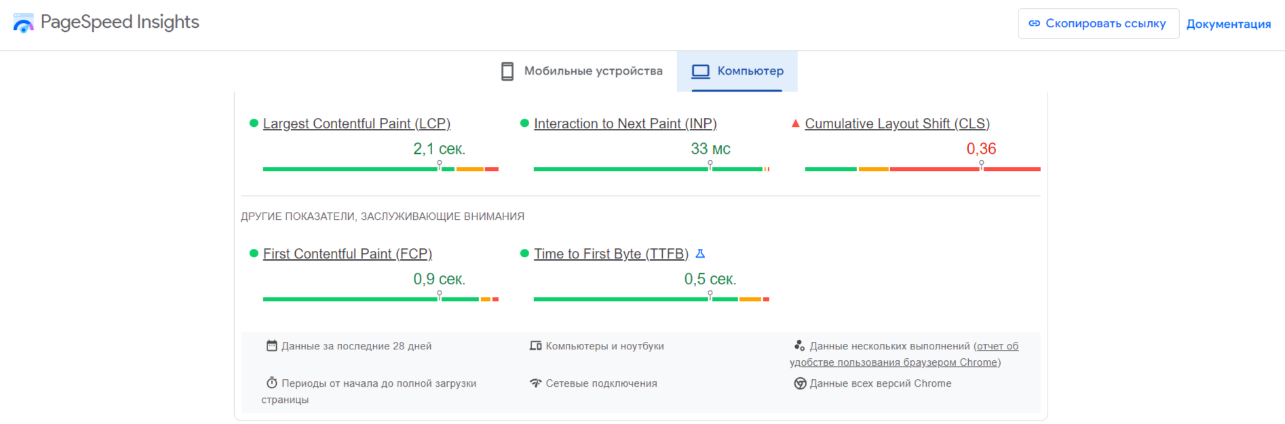Click the Chrome icon by версий Chrome
The image size is (1285, 424).
[x=801, y=383]
